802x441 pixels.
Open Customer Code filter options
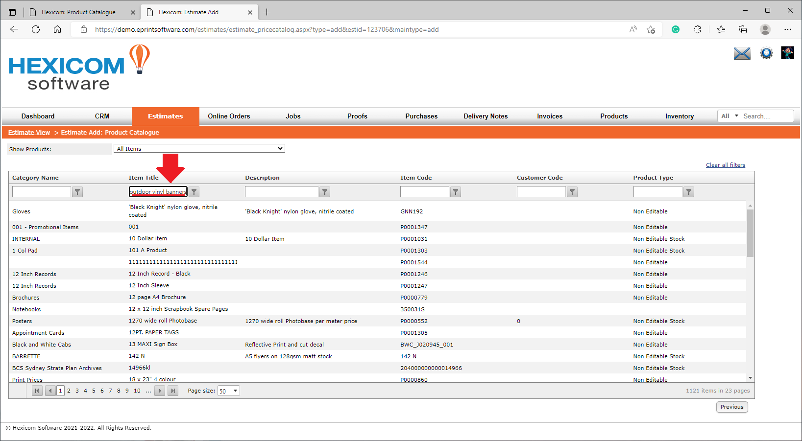pos(572,192)
